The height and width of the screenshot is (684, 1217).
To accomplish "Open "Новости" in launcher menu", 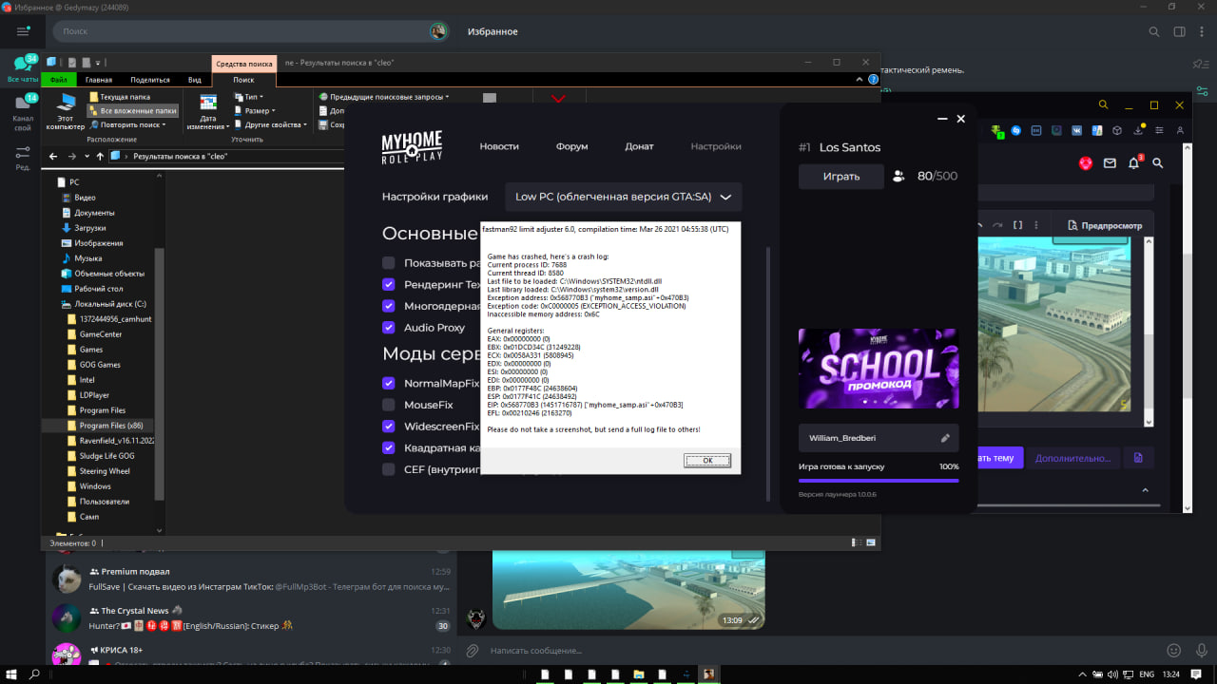I will [x=499, y=146].
